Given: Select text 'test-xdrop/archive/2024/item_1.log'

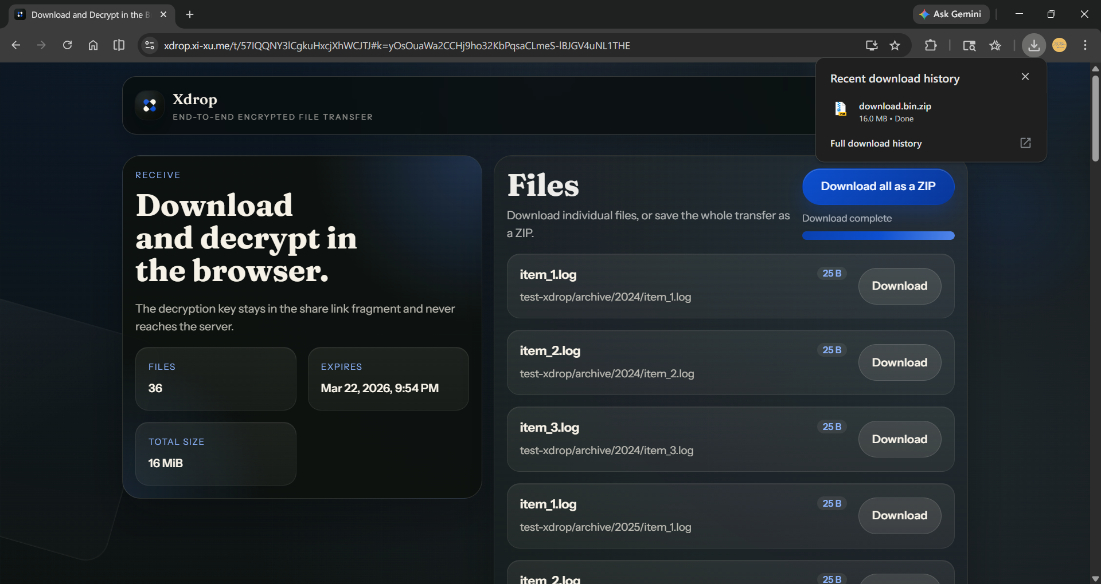Looking at the screenshot, I should (x=606, y=297).
